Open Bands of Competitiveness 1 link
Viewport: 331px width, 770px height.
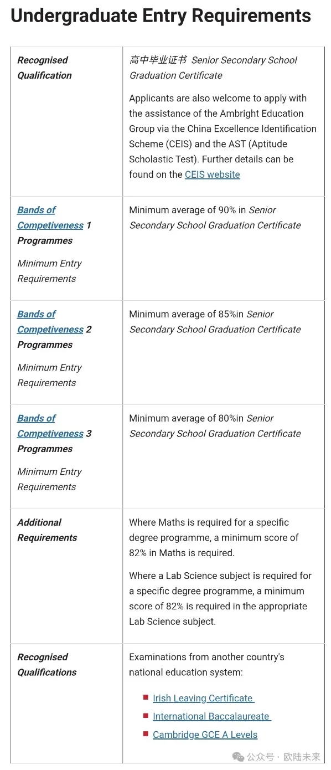pyautogui.click(x=50, y=218)
